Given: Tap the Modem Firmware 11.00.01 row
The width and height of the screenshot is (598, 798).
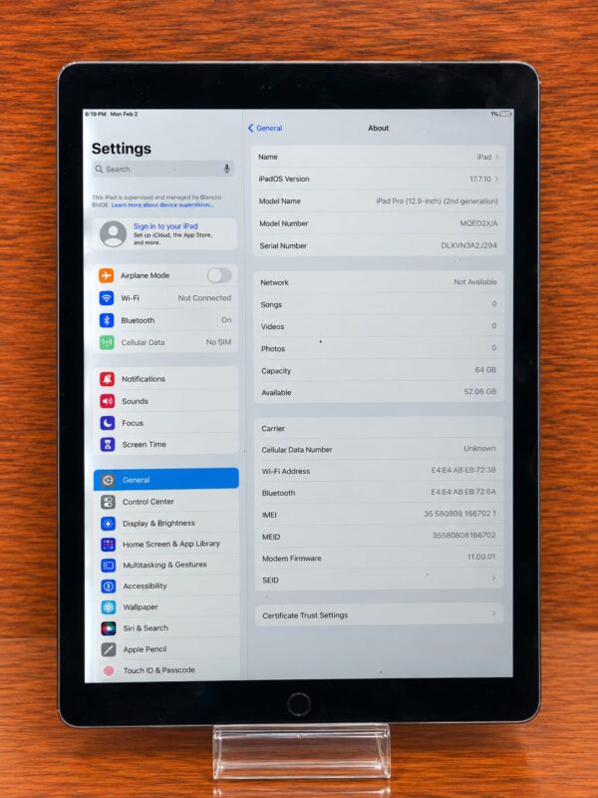Looking at the screenshot, I should [x=379, y=558].
